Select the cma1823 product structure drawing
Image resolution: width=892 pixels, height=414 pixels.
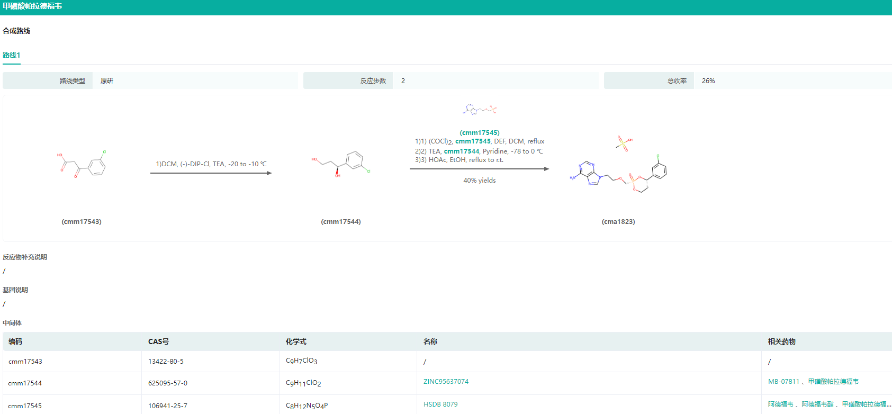tap(618, 174)
